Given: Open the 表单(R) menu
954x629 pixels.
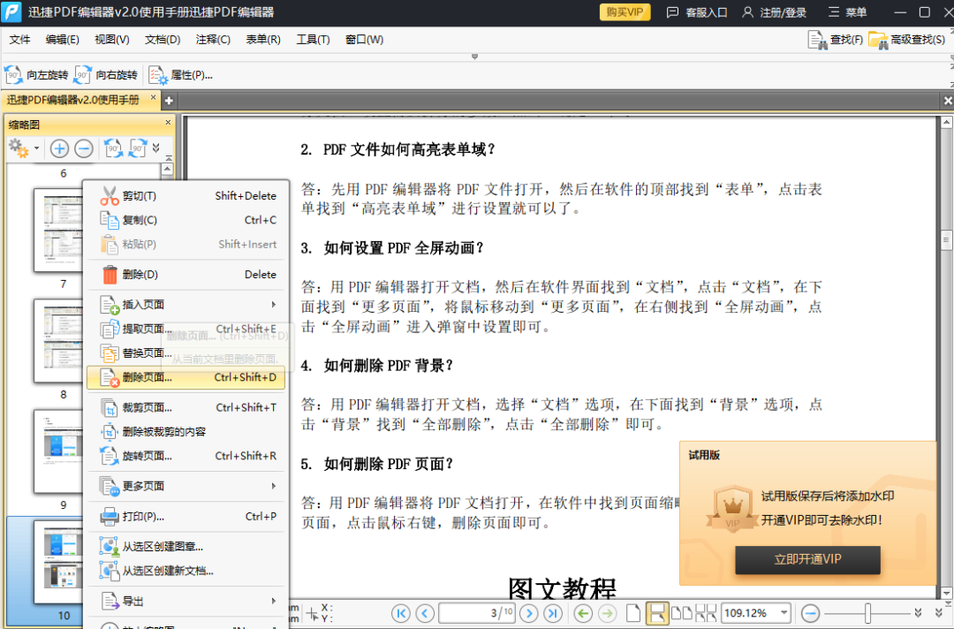Looking at the screenshot, I should (263, 40).
